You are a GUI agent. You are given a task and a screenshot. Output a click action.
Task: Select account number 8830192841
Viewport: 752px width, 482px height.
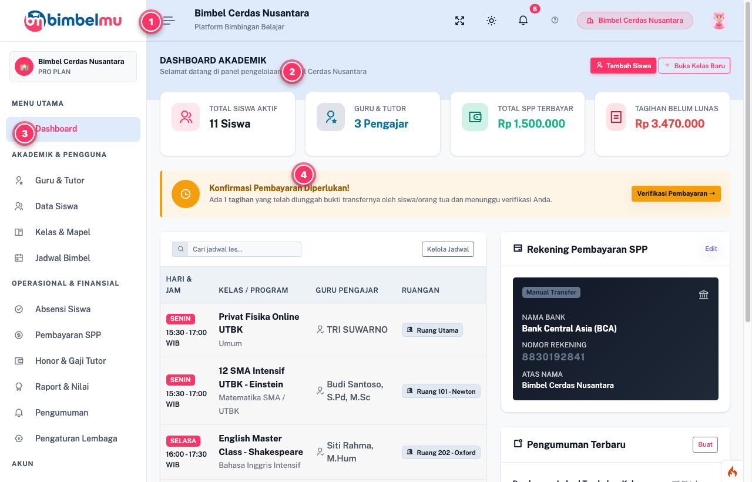point(553,357)
